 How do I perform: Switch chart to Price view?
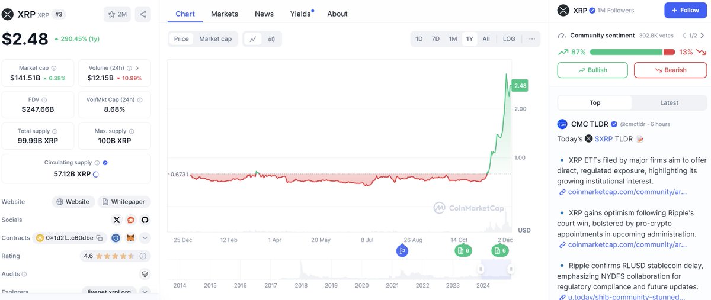[x=181, y=39]
